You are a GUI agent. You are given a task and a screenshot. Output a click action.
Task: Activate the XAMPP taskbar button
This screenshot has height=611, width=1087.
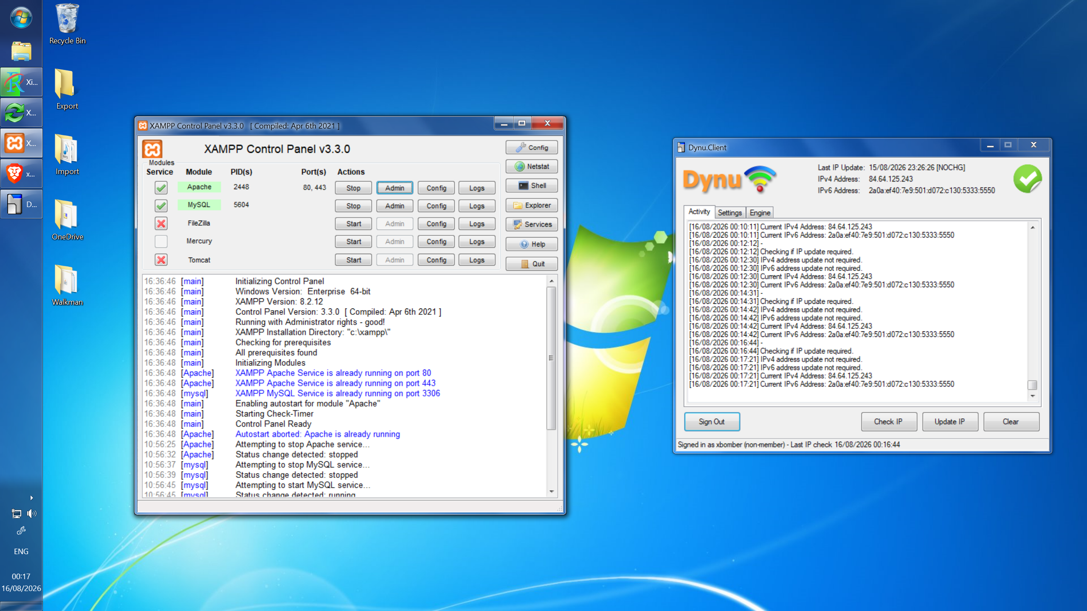(x=21, y=143)
